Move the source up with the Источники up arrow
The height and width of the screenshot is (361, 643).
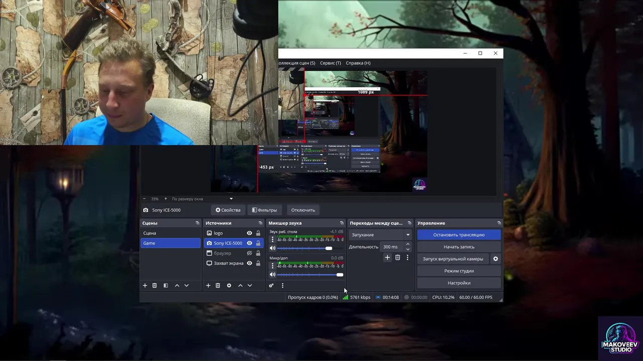tap(240, 285)
